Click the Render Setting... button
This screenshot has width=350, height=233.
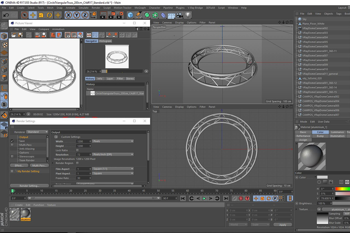point(29,186)
